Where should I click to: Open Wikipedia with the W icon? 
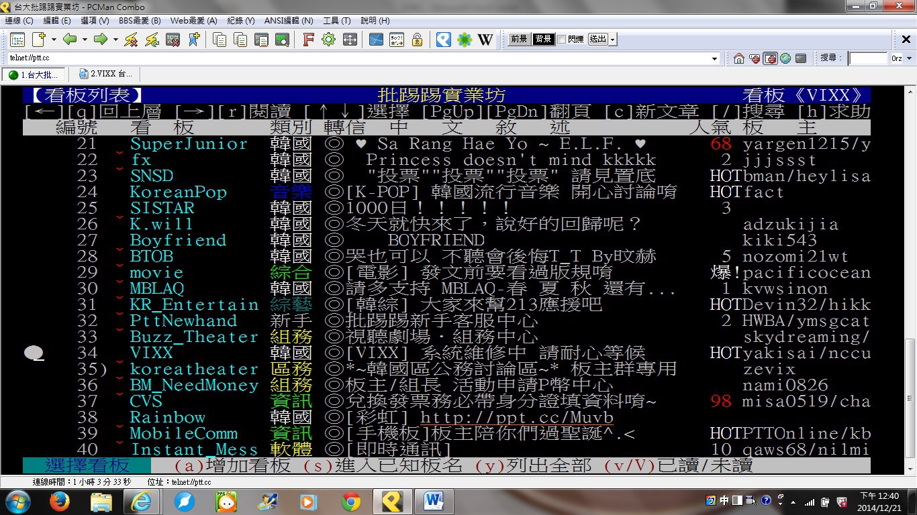coord(485,40)
